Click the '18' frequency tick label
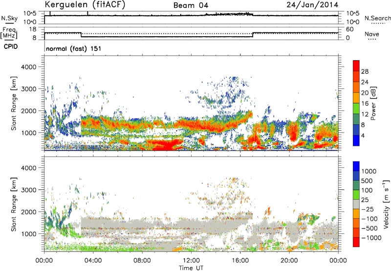The image size is (391, 271). click(x=33, y=29)
